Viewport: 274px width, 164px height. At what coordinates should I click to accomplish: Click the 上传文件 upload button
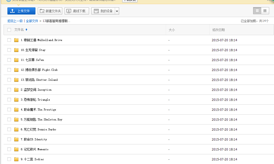click(21, 11)
